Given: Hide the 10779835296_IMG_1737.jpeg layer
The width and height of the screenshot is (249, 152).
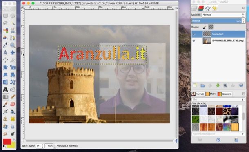Looking at the screenshot, I should pyautogui.click(x=194, y=41).
